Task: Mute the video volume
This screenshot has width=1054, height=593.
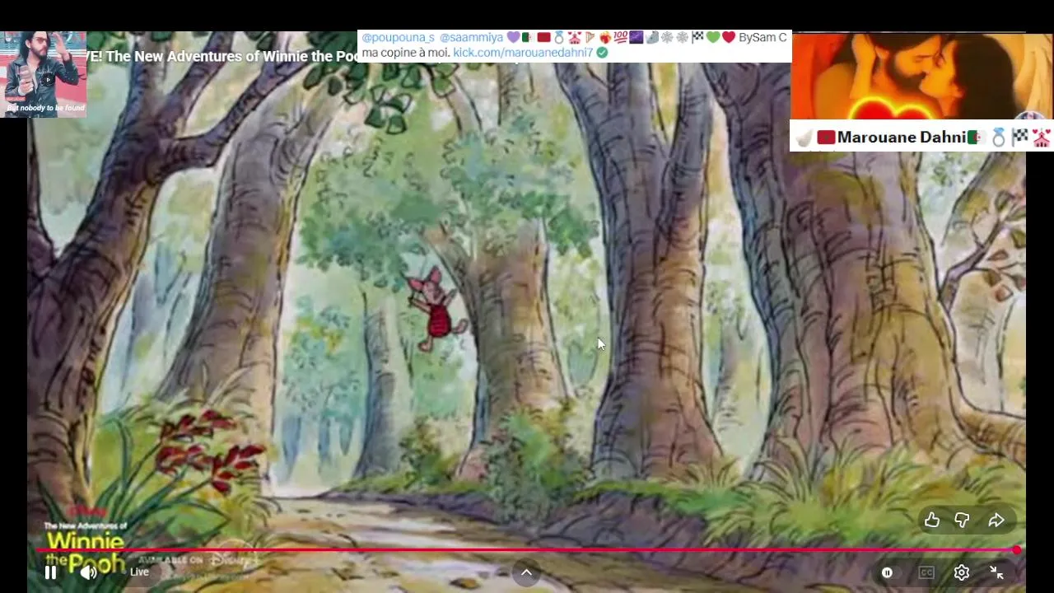Action: pos(88,572)
